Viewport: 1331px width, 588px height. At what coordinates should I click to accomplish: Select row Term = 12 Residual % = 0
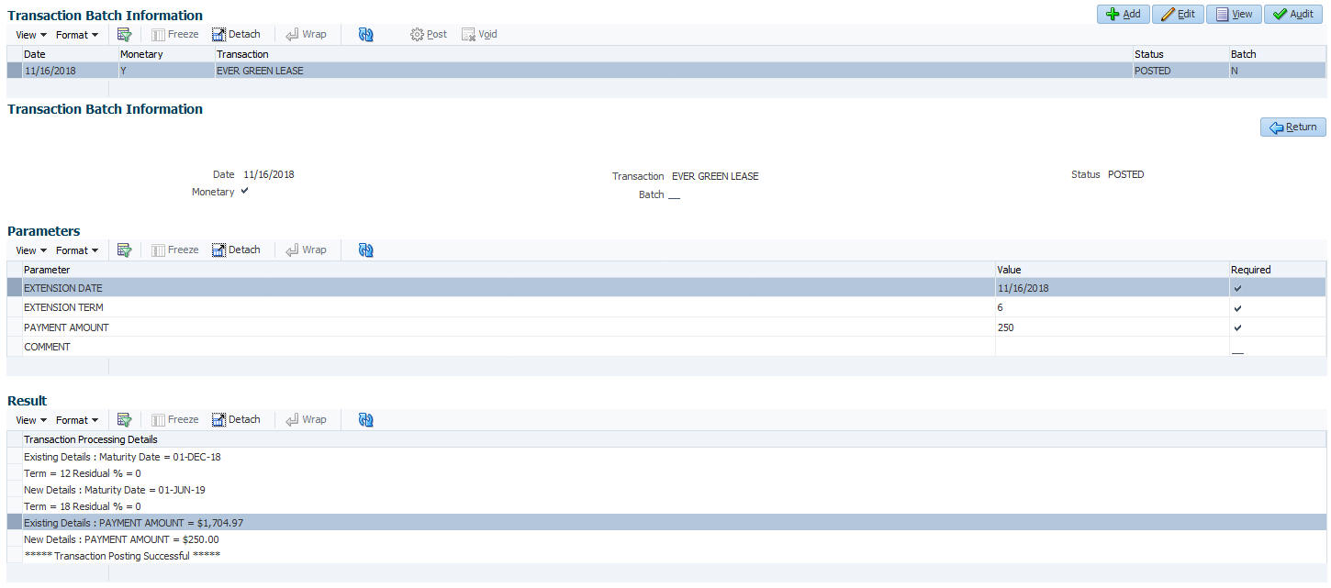[666, 472]
